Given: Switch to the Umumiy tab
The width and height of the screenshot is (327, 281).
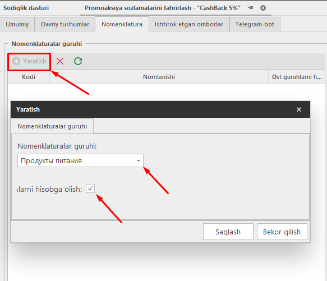Looking at the screenshot, I should [17, 24].
